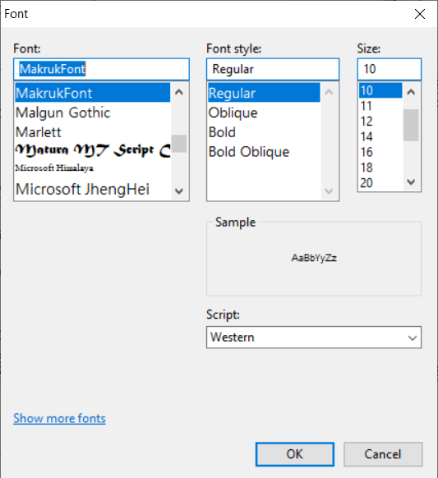Choose the Marlett font
This screenshot has height=478, width=438.
pyautogui.click(x=93, y=132)
